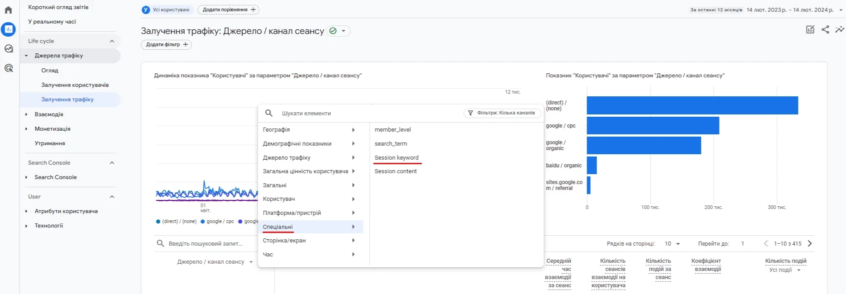846x294 pixels.
Task: Open Час category in picker
Action: pos(311,255)
